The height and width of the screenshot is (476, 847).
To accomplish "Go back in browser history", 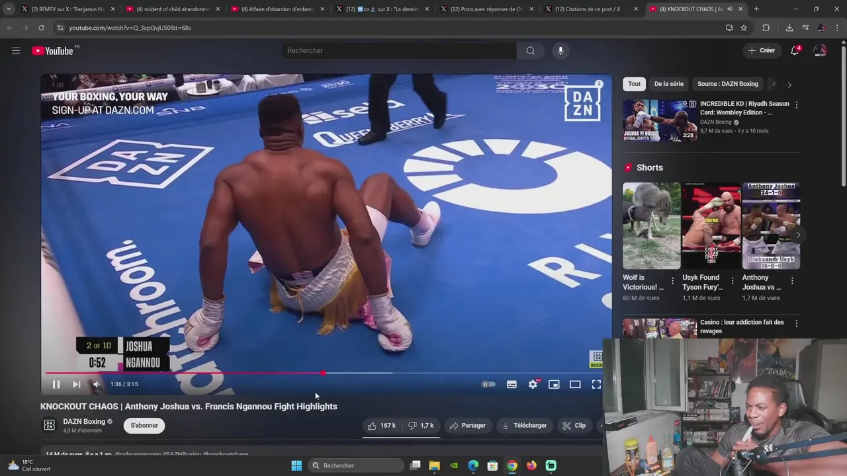I will pyautogui.click(x=9, y=28).
